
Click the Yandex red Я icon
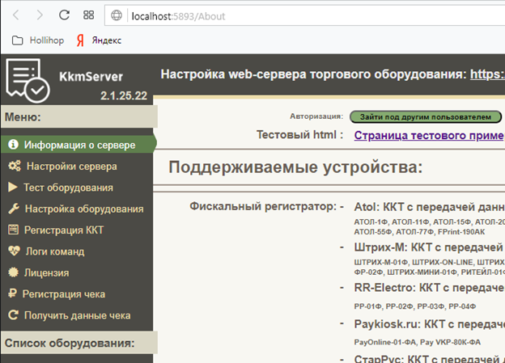[80, 40]
